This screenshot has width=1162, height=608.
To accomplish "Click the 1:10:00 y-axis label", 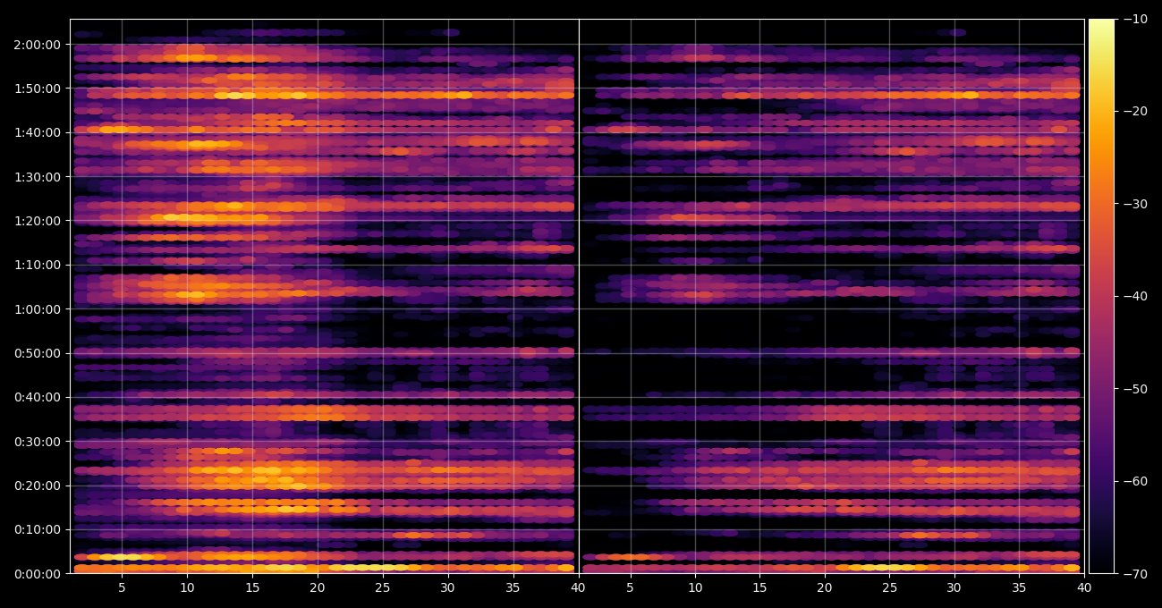I will [37, 265].
